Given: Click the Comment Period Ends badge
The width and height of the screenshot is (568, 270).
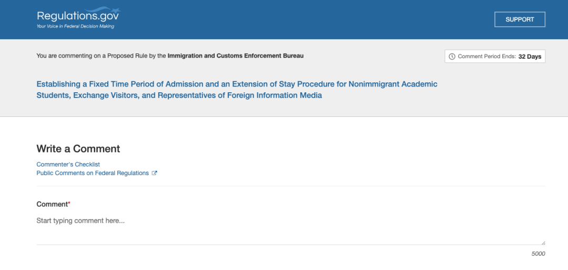Looking at the screenshot, I should pos(495,57).
